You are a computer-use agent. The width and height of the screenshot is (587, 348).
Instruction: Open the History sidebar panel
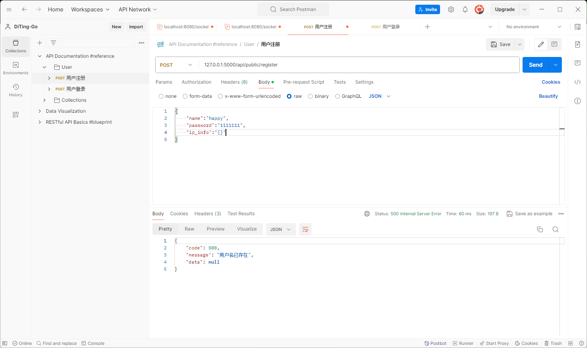coord(16,90)
